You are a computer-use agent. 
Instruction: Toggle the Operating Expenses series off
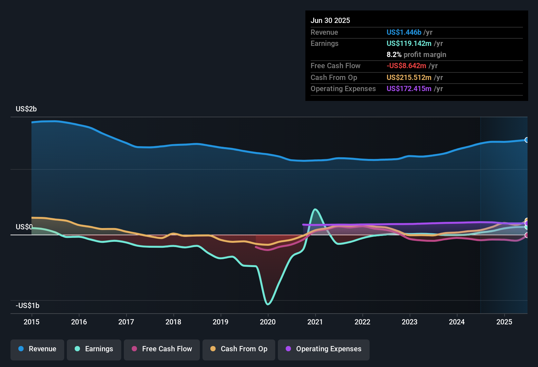click(323, 349)
